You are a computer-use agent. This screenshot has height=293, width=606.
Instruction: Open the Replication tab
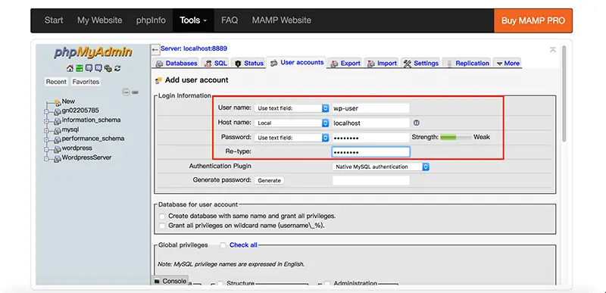pyautogui.click(x=467, y=64)
